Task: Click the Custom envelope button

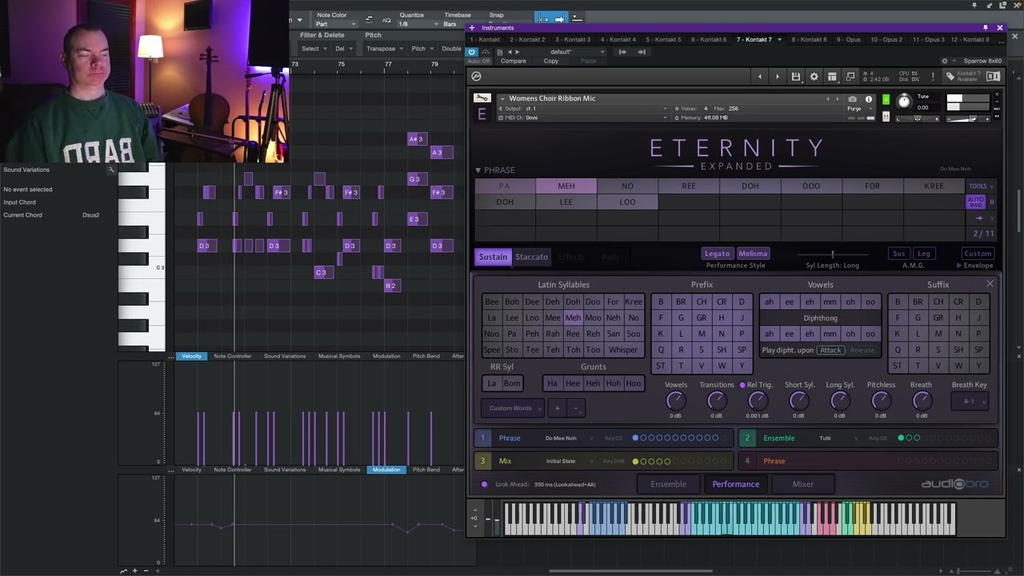Action: (978, 254)
